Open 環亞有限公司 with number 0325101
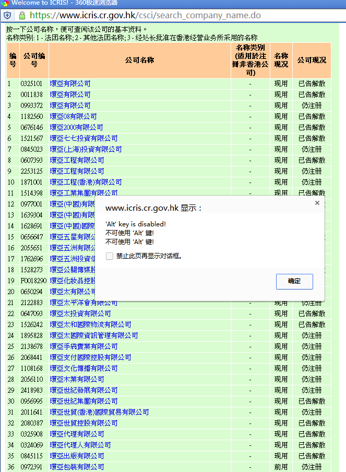This screenshot has width=346, height=472. (x=70, y=83)
